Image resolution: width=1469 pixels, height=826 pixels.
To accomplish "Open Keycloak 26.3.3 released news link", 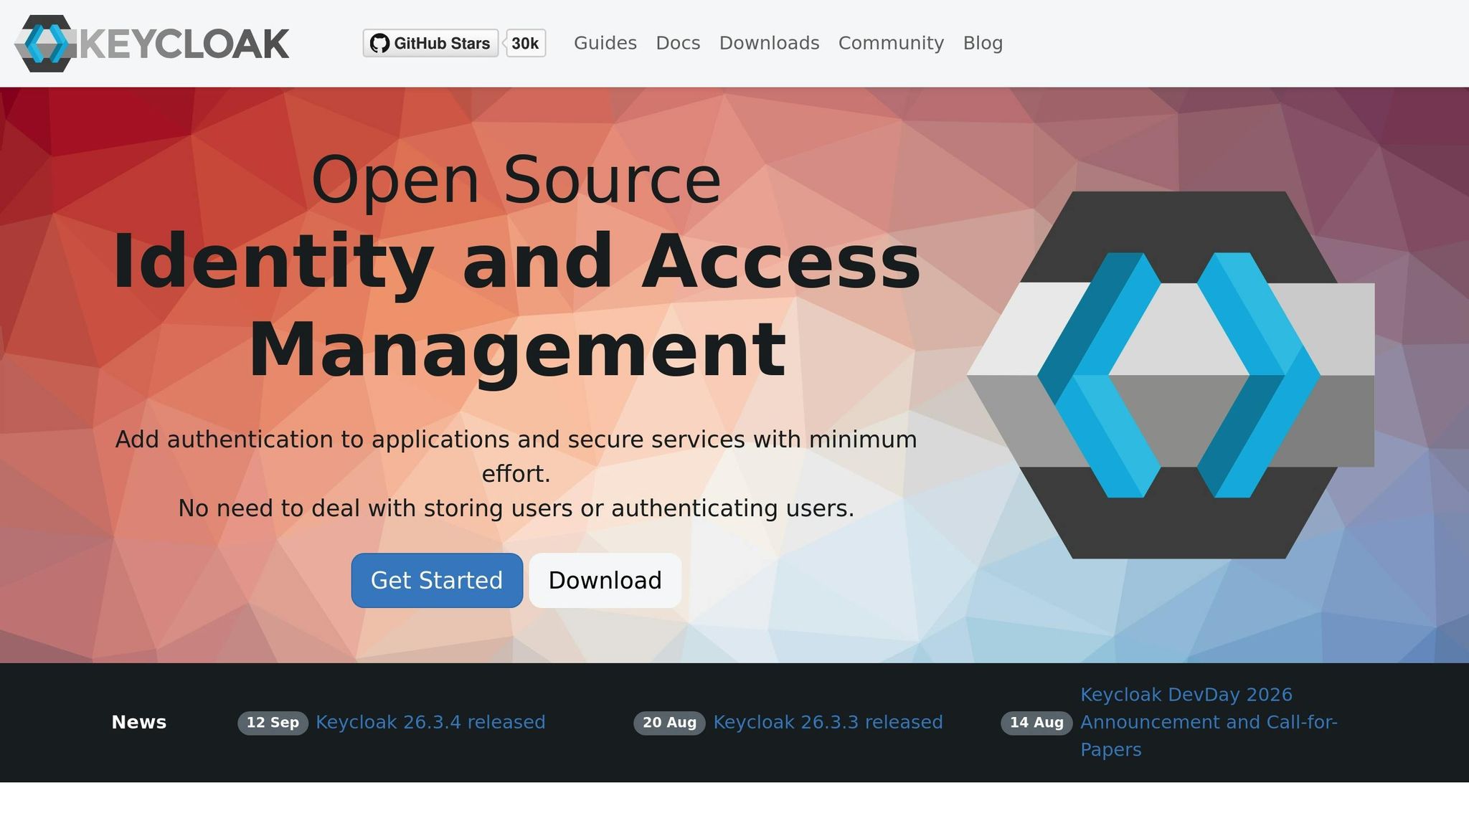I will click(x=828, y=722).
